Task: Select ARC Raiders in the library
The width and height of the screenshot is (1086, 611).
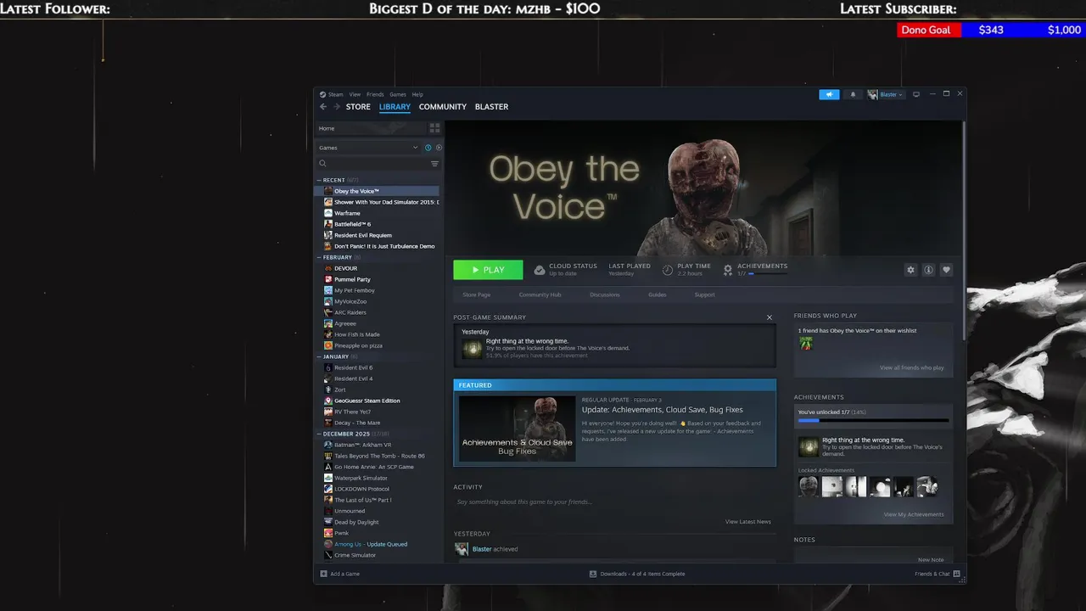Action: pyautogui.click(x=350, y=312)
